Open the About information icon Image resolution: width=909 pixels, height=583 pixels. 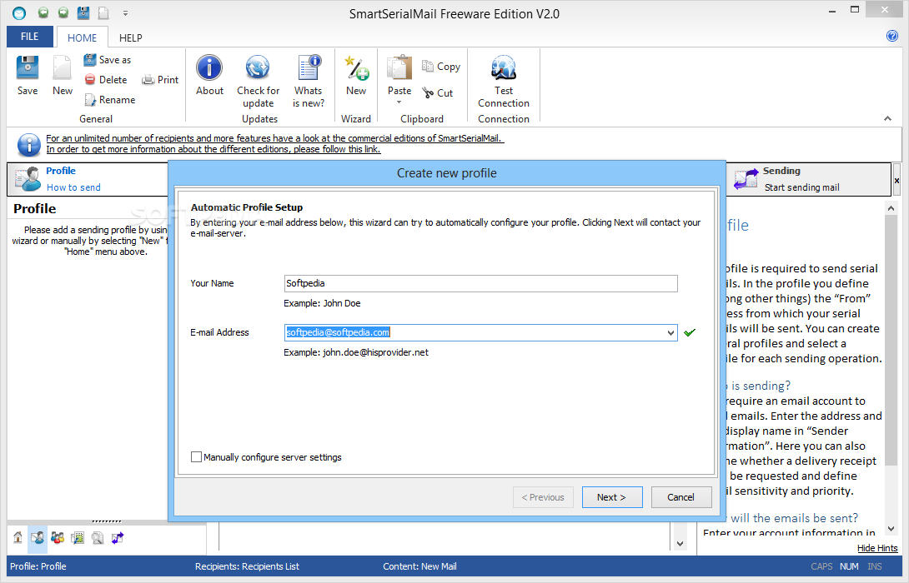pos(209,67)
